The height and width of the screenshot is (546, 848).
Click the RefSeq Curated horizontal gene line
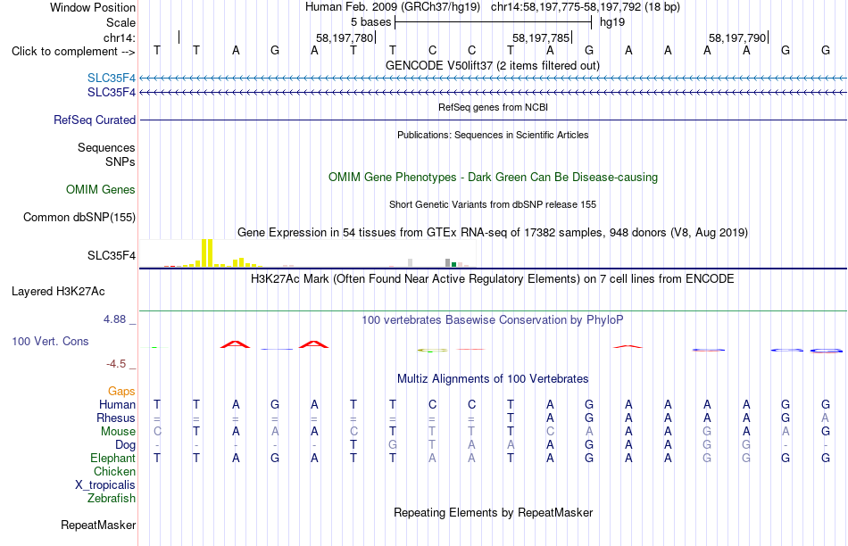point(494,120)
